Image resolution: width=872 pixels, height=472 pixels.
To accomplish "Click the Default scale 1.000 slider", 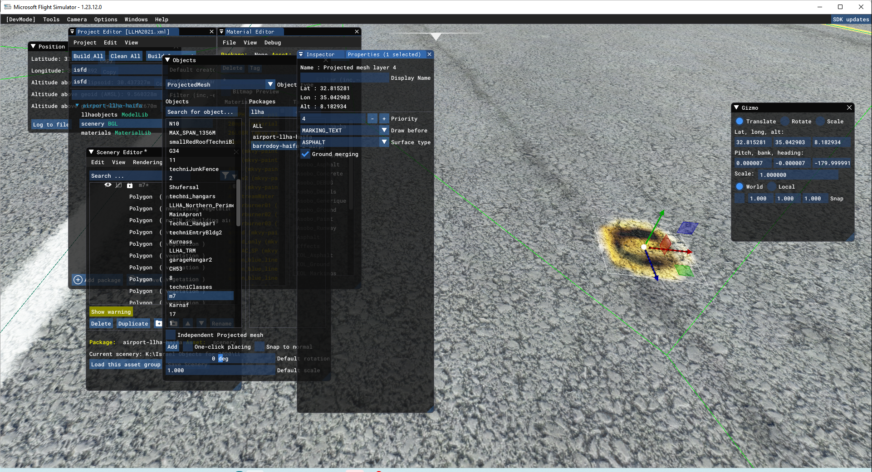I will 220,370.
